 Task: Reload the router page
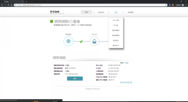pyautogui.click(x=8, y=5)
